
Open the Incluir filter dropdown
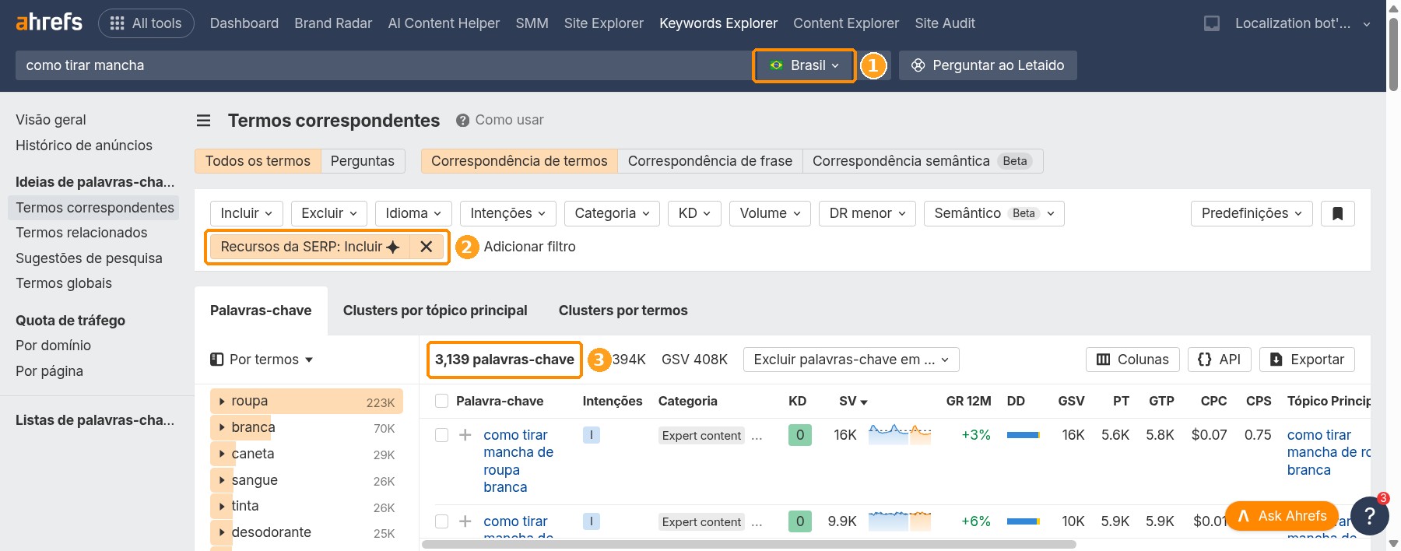247,213
